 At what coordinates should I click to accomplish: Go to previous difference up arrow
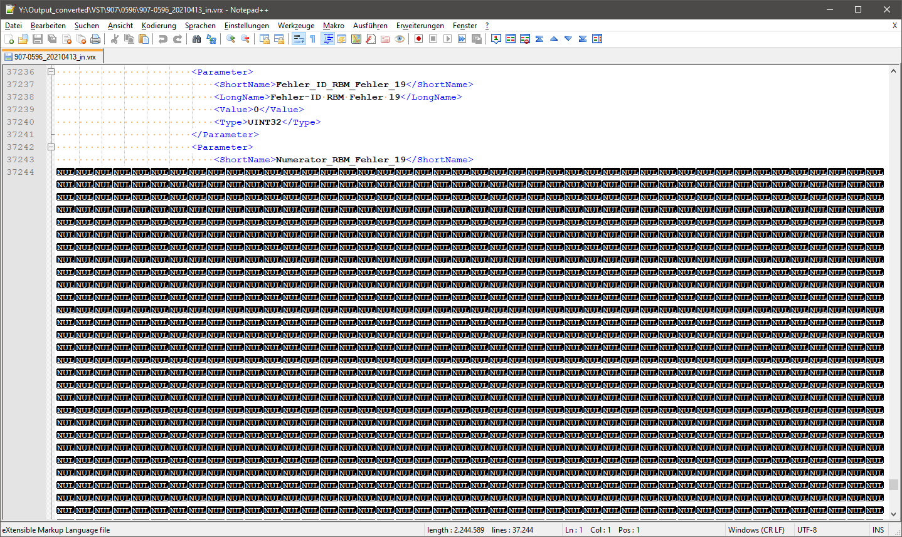coord(554,39)
